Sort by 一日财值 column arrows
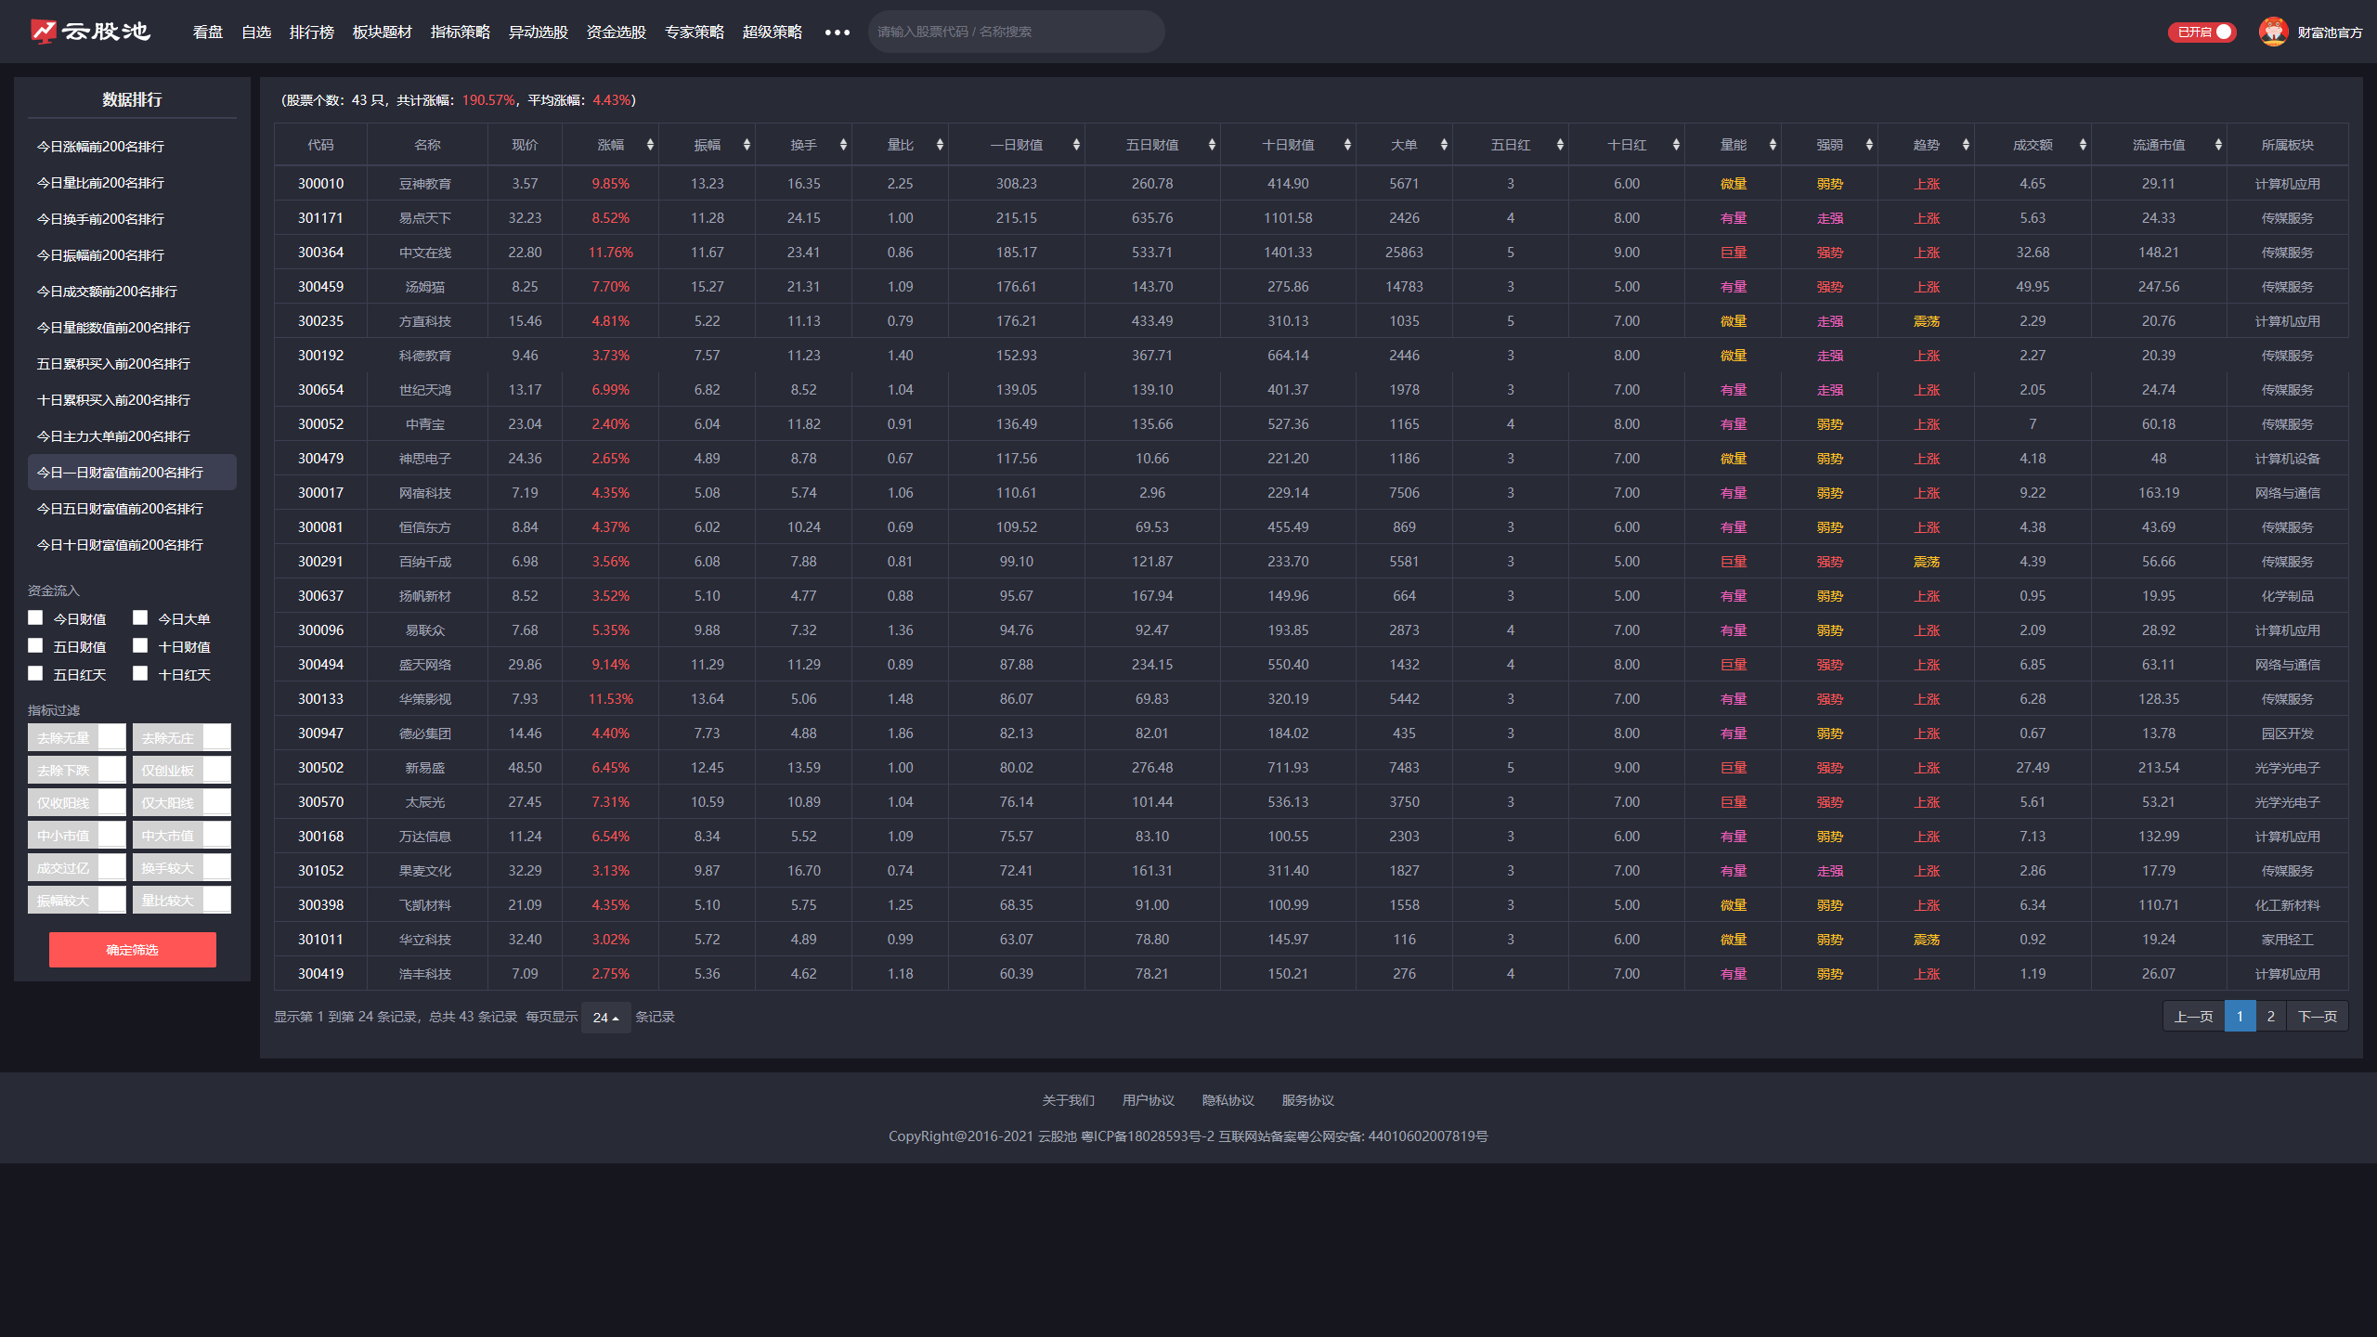 [x=1076, y=145]
